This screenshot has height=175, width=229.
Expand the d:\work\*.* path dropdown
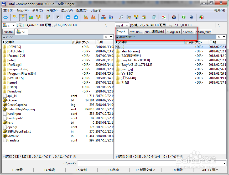(x=117, y=37)
